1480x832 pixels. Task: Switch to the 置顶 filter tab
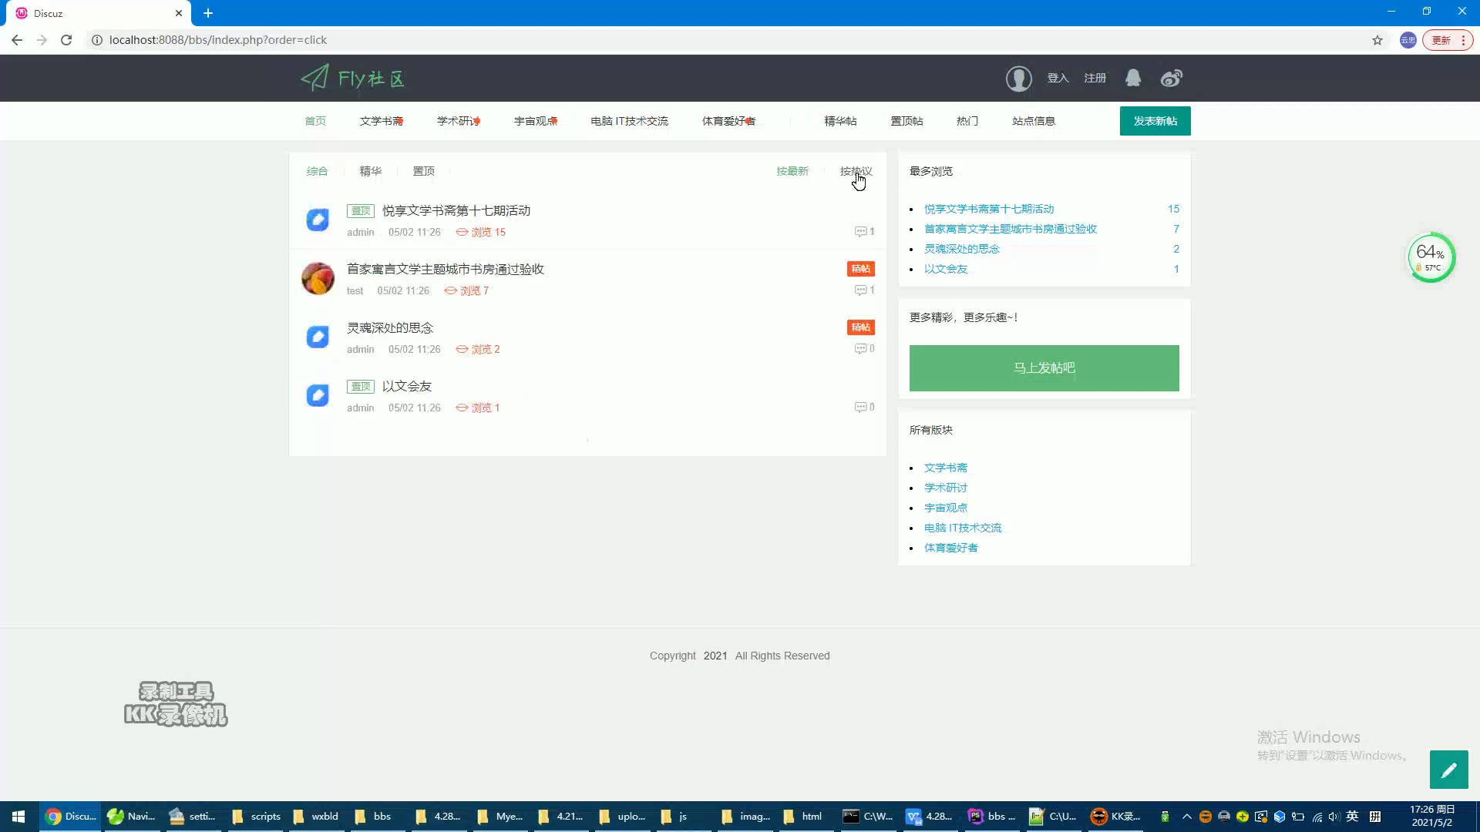[423, 171]
